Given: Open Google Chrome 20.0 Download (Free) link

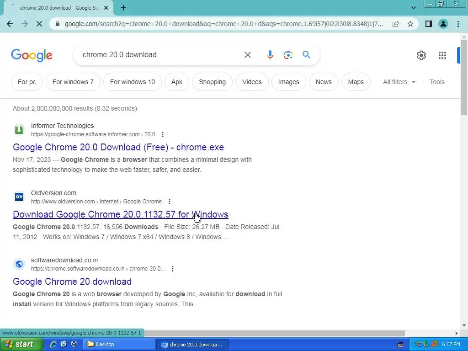Looking at the screenshot, I should pos(118,147).
